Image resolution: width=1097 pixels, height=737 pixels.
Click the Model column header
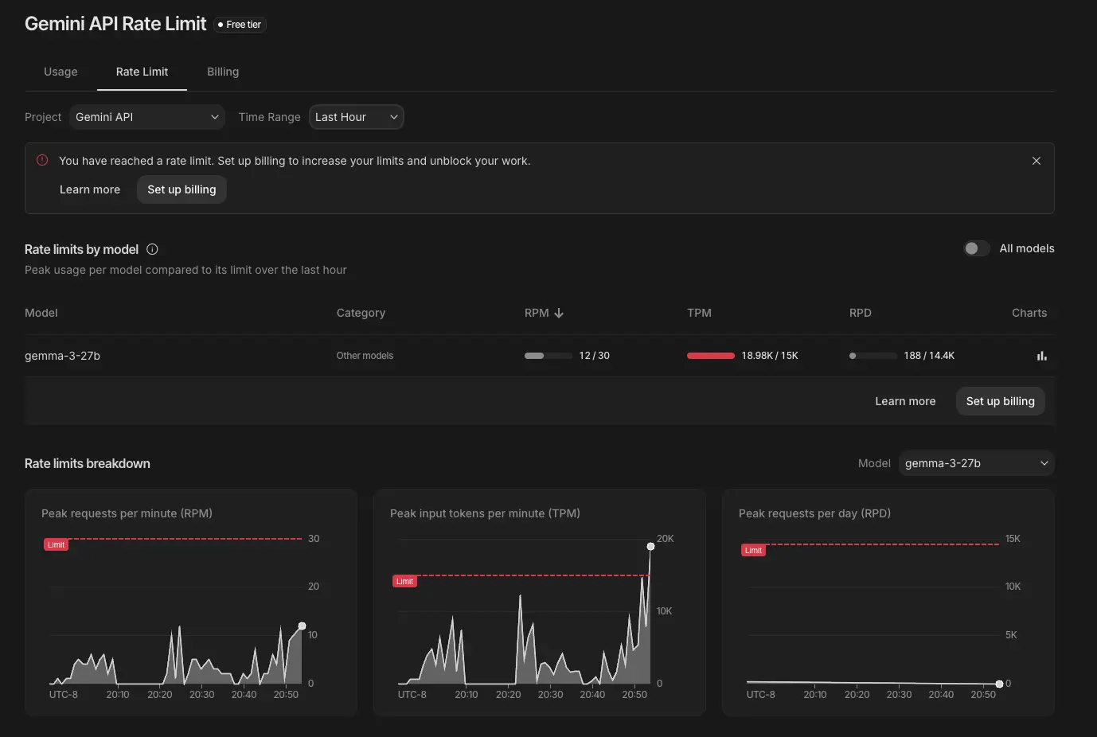[x=41, y=313]
